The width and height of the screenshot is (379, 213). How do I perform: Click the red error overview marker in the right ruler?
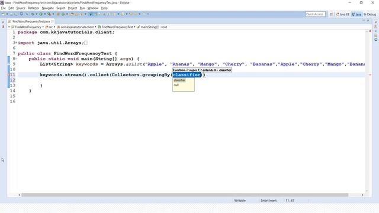[x=370, y=75]
